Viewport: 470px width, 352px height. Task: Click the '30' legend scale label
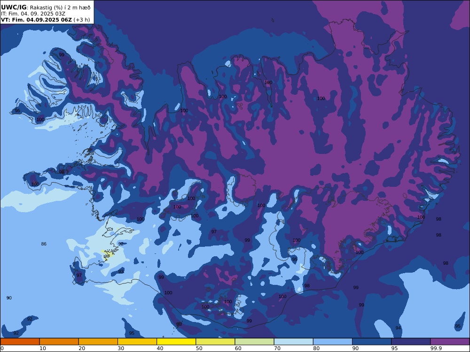(121, 348)
